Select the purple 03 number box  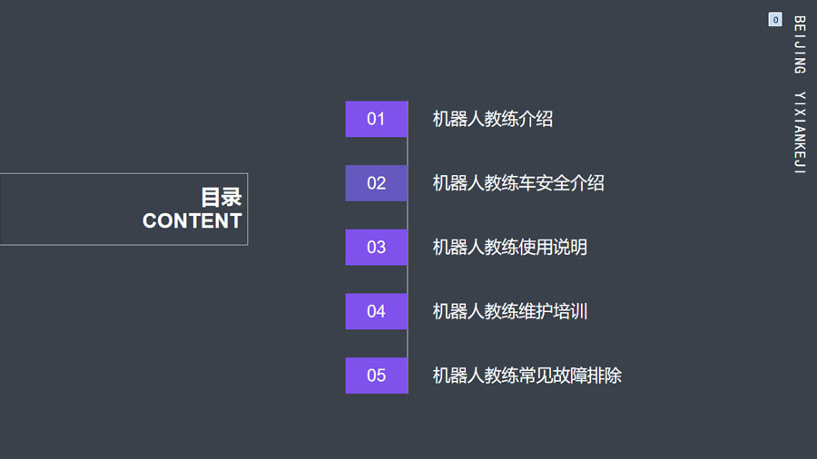(376, 247)
